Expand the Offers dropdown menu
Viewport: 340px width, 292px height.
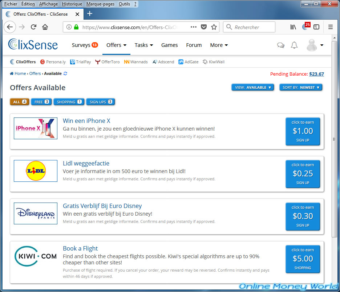[116, 45]
